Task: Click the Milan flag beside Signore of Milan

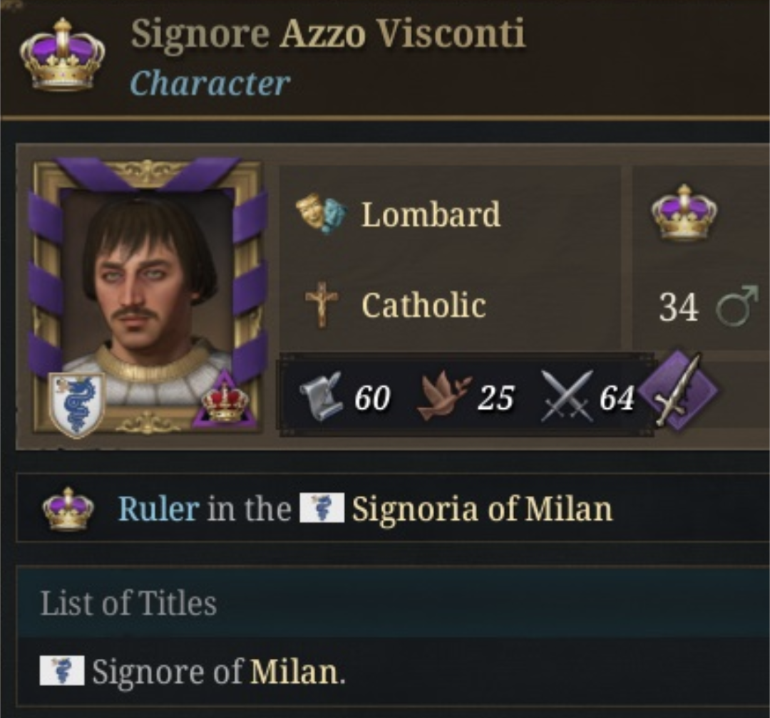Action: (62, 671)
